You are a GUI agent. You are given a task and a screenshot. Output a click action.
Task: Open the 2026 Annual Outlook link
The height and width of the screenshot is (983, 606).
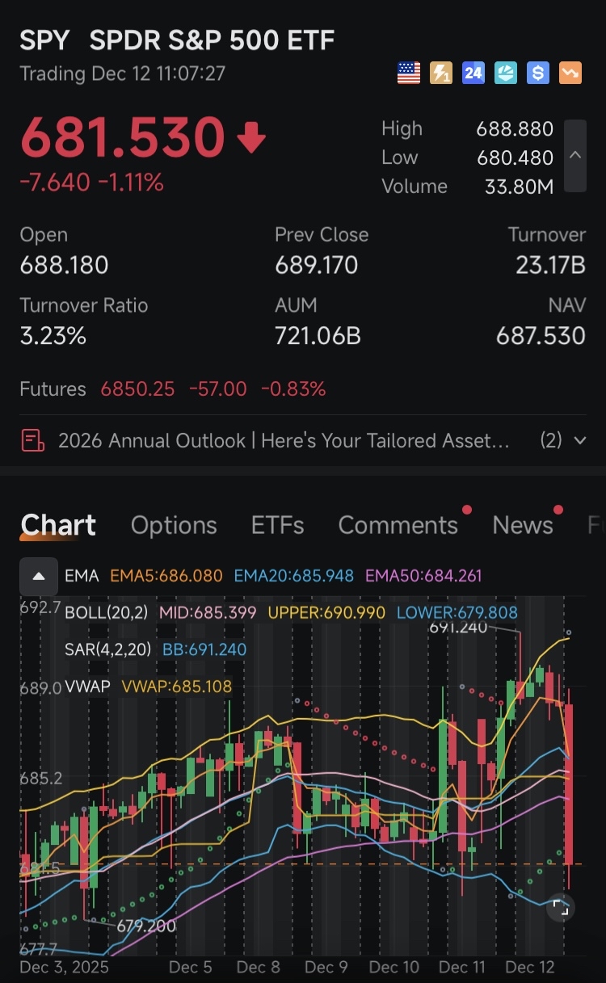(x=284, y=441)
